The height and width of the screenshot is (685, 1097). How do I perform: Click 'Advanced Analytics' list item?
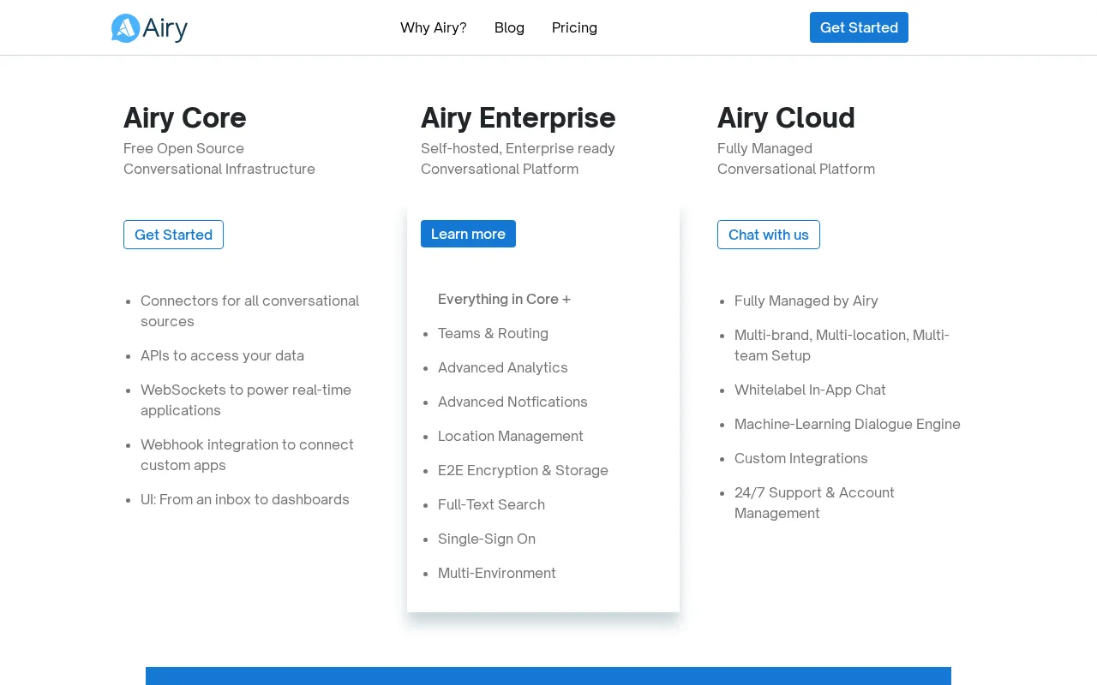pyautogui.click(x=503, y=367)
